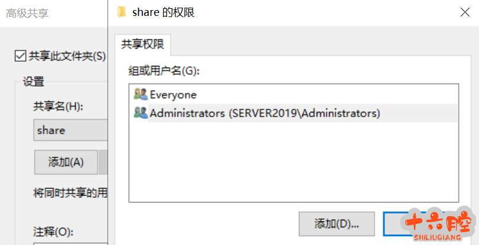Click the 设置 group label
This screenshot has width=479, height=245.
click(x=34, y=82)
